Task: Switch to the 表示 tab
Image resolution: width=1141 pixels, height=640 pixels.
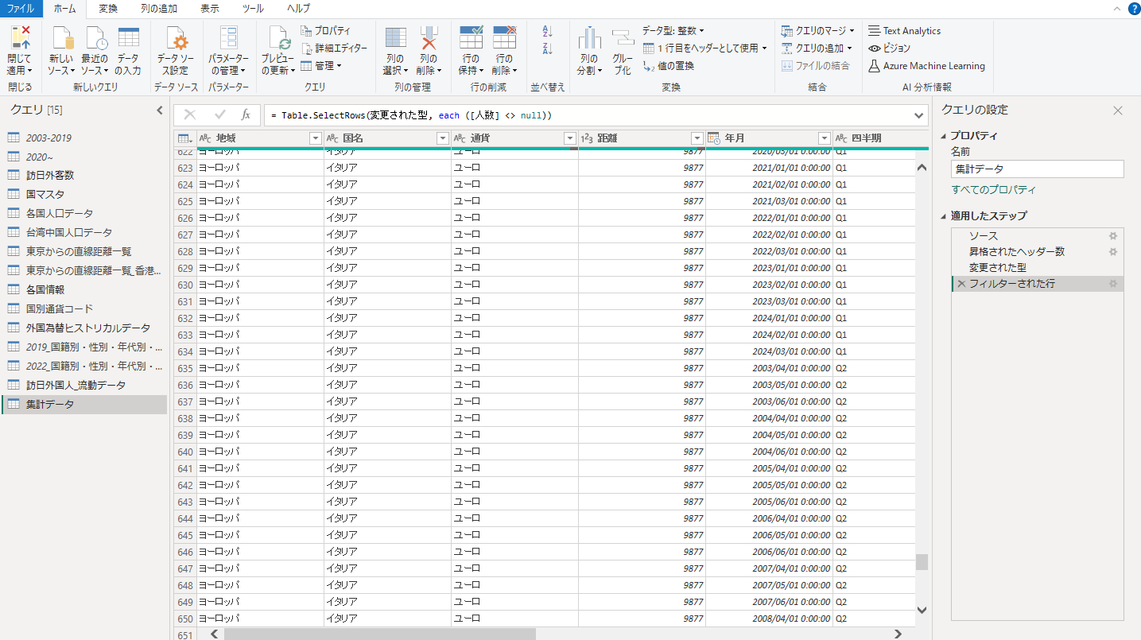Action: [x=210, y=9]
